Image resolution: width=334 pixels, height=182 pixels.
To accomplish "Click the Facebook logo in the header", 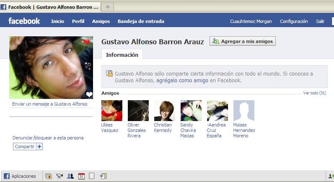I will pyautogui.click(x=24, y=21).
